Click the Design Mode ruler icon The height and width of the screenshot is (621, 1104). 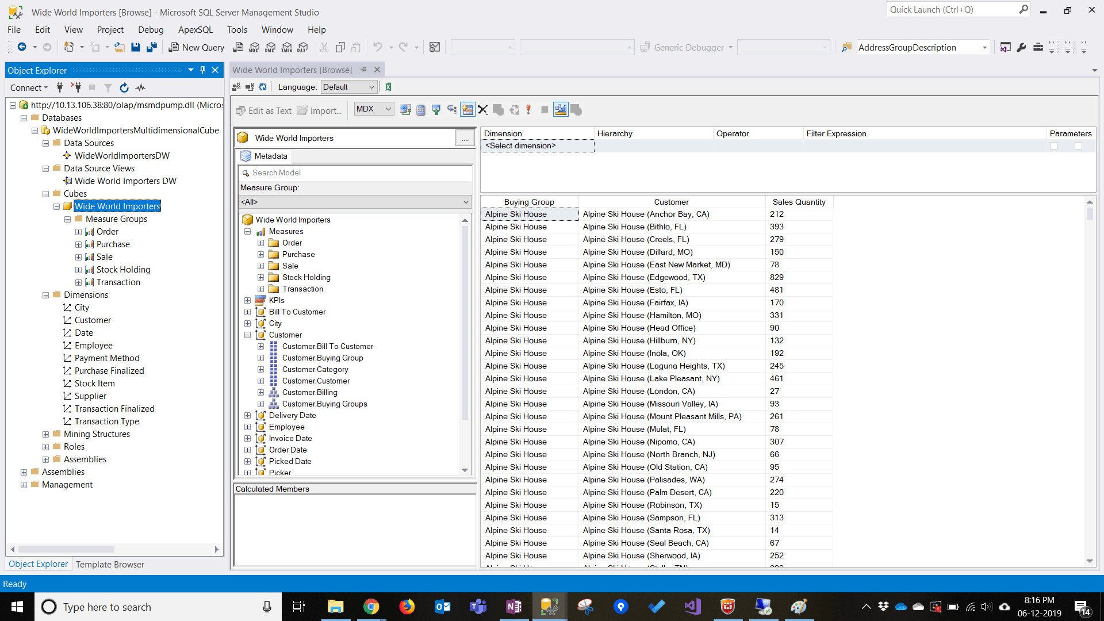[561, 110]
